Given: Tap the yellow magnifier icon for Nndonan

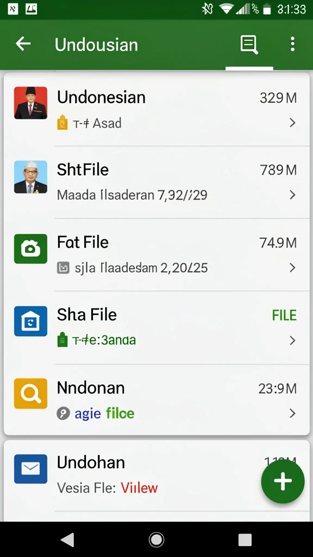Looking at the screenshot, I should point(30,394).
